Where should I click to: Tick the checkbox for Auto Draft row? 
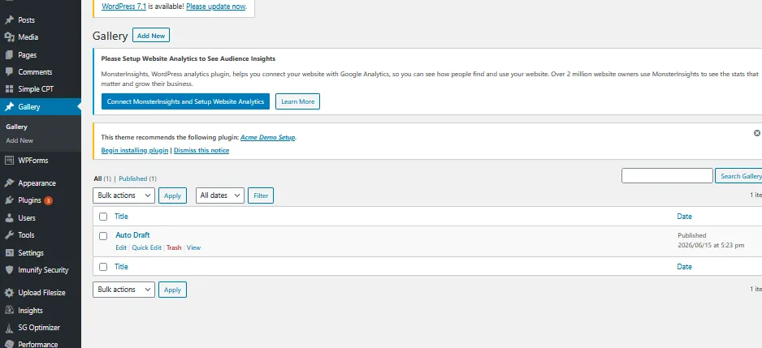tap(103, 236)
